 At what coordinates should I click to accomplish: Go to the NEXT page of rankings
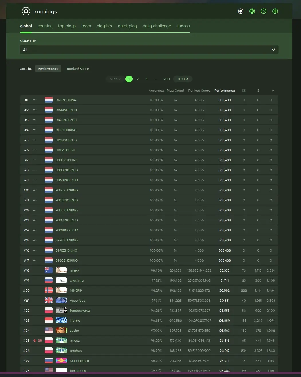click(182, 79)
